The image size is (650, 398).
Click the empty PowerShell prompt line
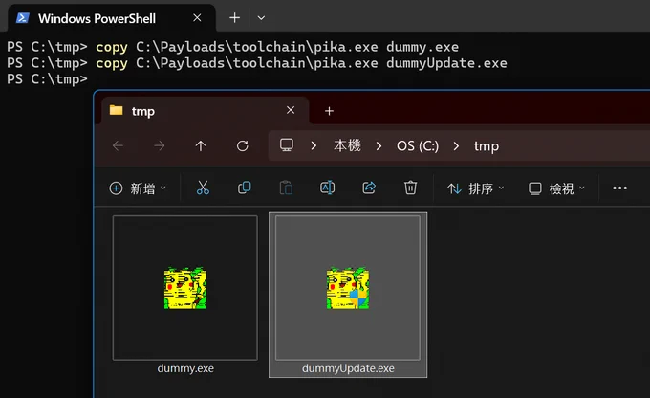[47, 78]
